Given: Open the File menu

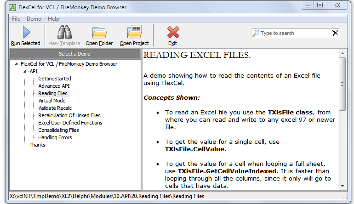Looking at the screenshot, I should 16,19.
